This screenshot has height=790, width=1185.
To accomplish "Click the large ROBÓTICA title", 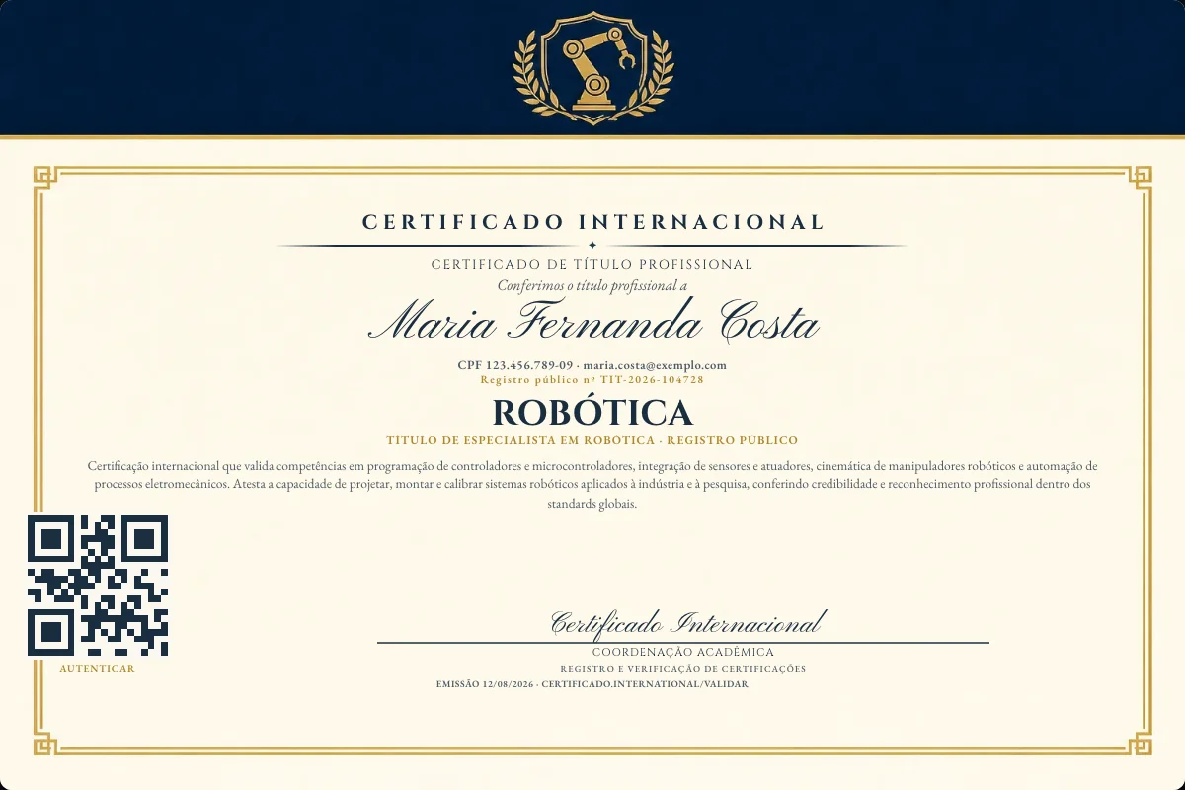I will click(592, 412).
